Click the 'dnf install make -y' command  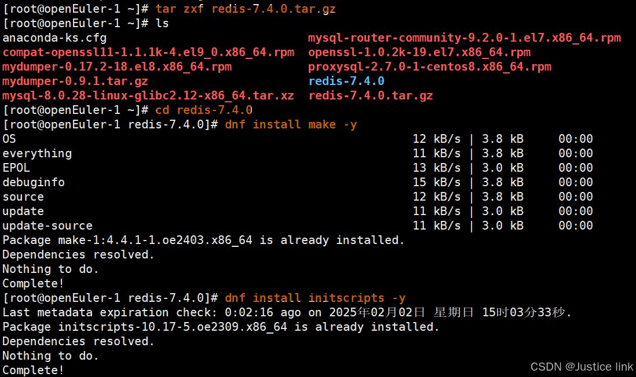tap(291, 125)
